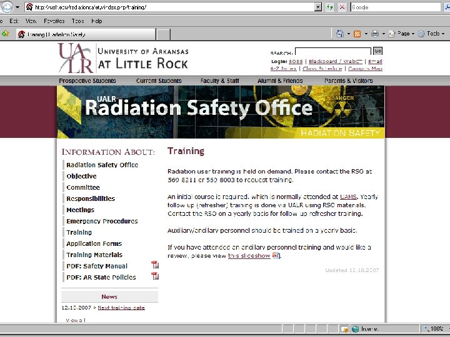Click the red stop loading icon
The width and height of the screenshot is (450, 337).
(342, 7)
